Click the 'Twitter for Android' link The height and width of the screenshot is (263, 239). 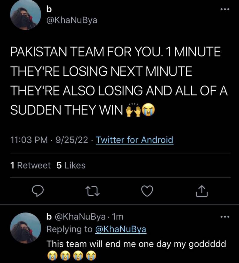[x=134, y=140]
